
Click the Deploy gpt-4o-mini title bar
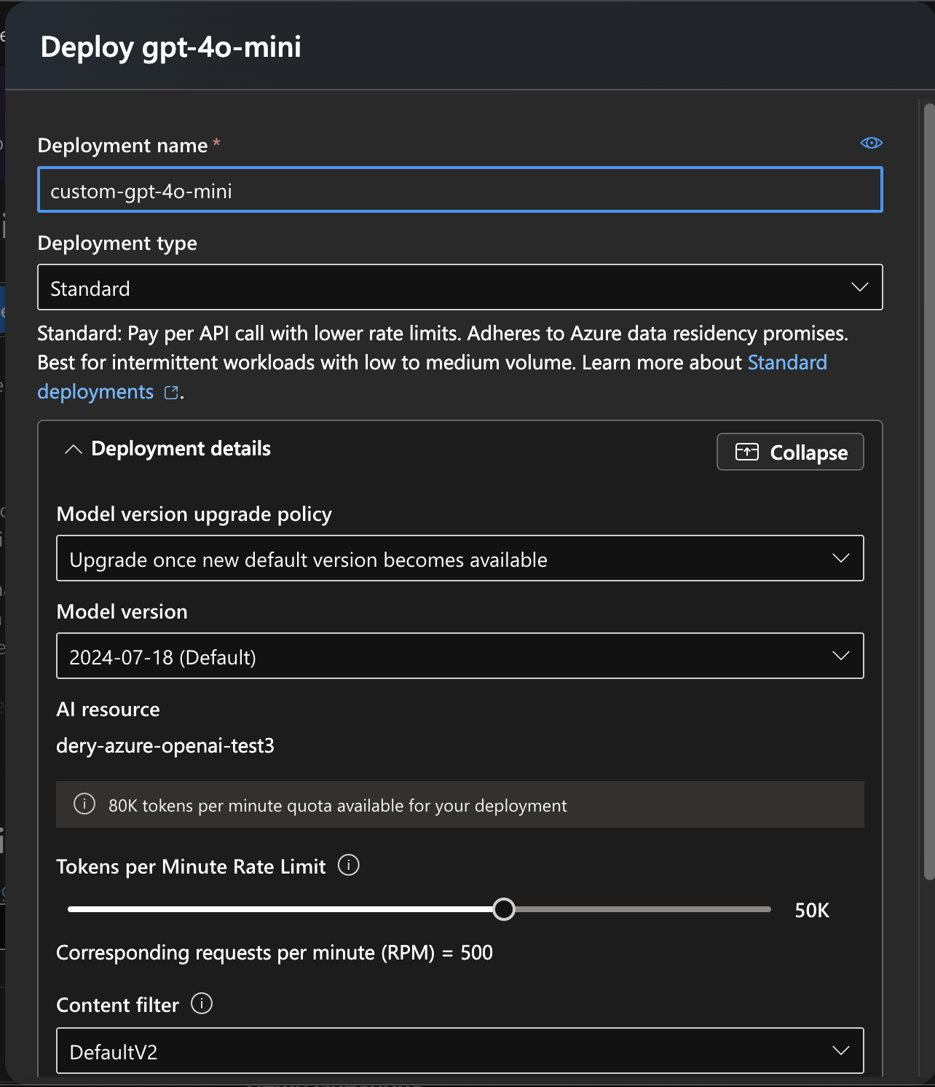tap(172, 47)
